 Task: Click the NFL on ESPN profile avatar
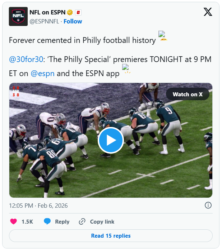pos(18,16)
